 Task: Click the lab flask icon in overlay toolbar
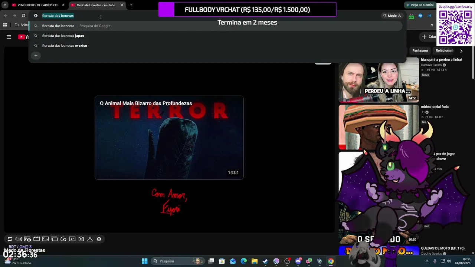click(90, 239)
